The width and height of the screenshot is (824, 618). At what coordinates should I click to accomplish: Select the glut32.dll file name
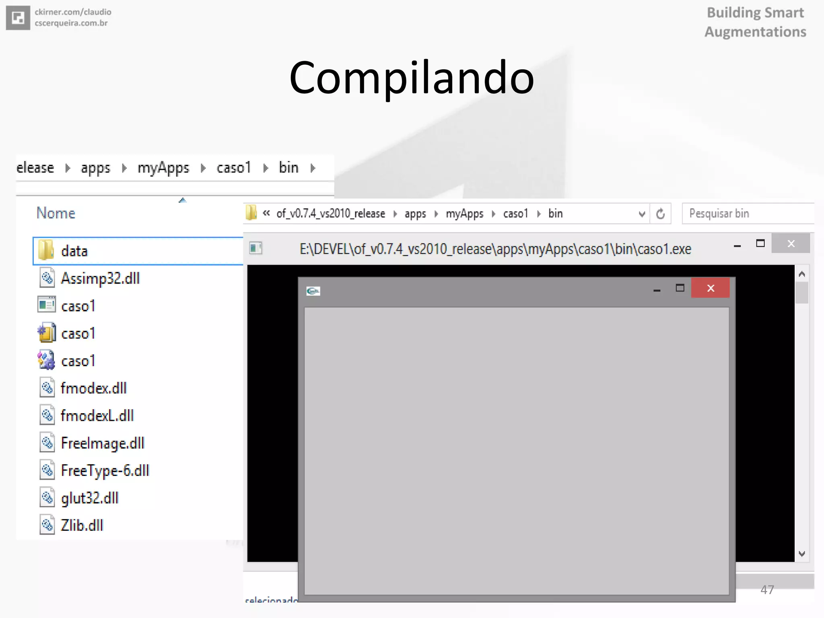(90, 498)
